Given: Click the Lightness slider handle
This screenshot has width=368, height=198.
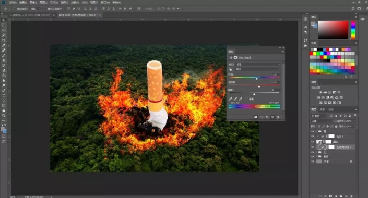Looking at the screenshot, I should click(x=254, y=94).
